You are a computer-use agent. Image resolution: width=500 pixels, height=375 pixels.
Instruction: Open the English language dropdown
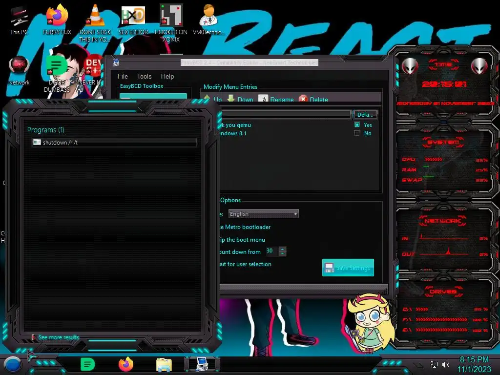tap(263, 214)
